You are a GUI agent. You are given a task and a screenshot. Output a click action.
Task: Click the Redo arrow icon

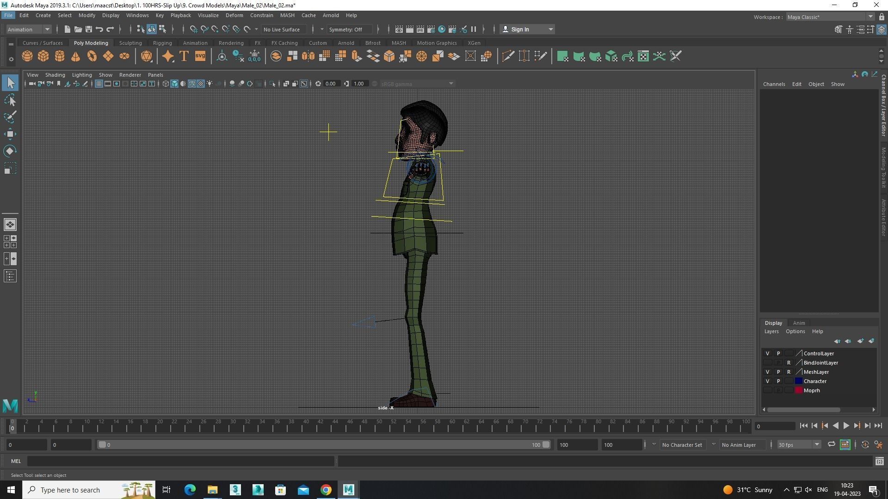[x=110, y=29]
